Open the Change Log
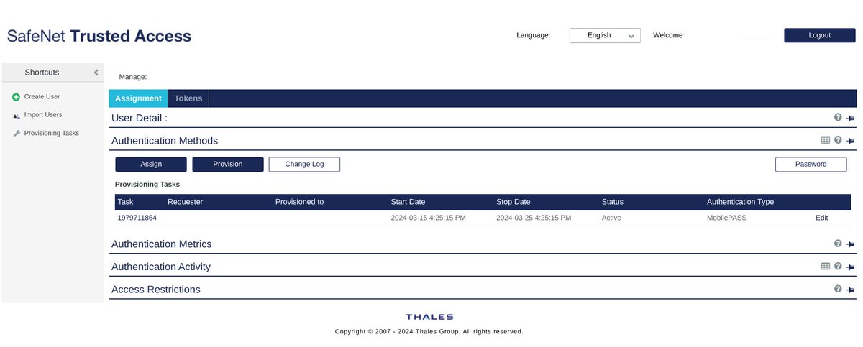This screenshot has height=347, width=863. [304, 165]
